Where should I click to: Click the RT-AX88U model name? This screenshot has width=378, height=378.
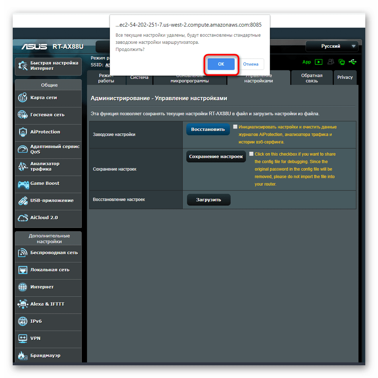click(x=68, y=47)
